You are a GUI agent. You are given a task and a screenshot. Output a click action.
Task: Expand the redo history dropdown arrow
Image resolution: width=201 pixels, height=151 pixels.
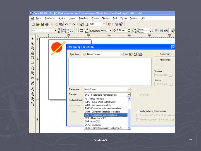pyautogui.click(x=78, y=24)
